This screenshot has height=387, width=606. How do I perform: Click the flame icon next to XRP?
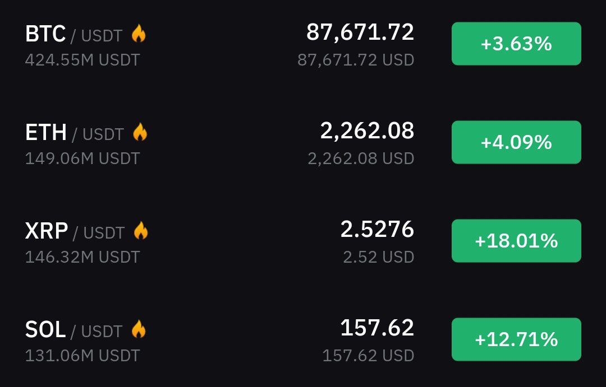pyautogui.click(x=141, y=230)
